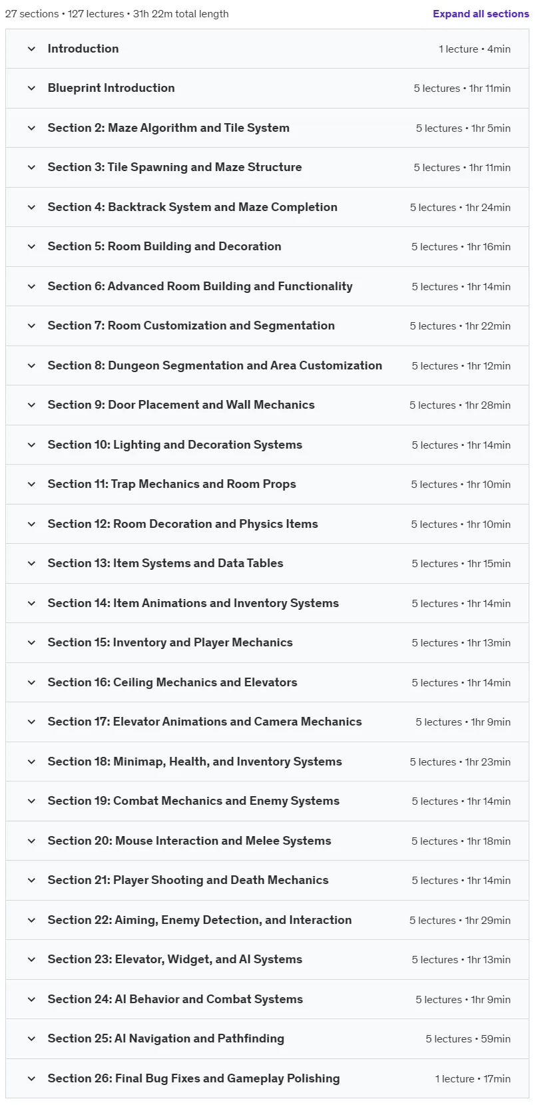Open Section 8: Dungeon Segmentation title
The image size is (540, 1105).
click(x=214, y=365)
